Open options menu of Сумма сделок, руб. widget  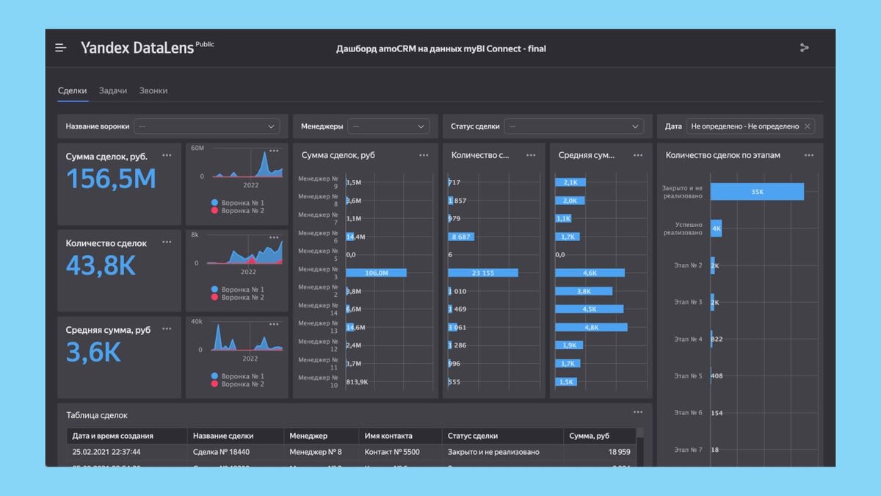click(x=167, y=155)
